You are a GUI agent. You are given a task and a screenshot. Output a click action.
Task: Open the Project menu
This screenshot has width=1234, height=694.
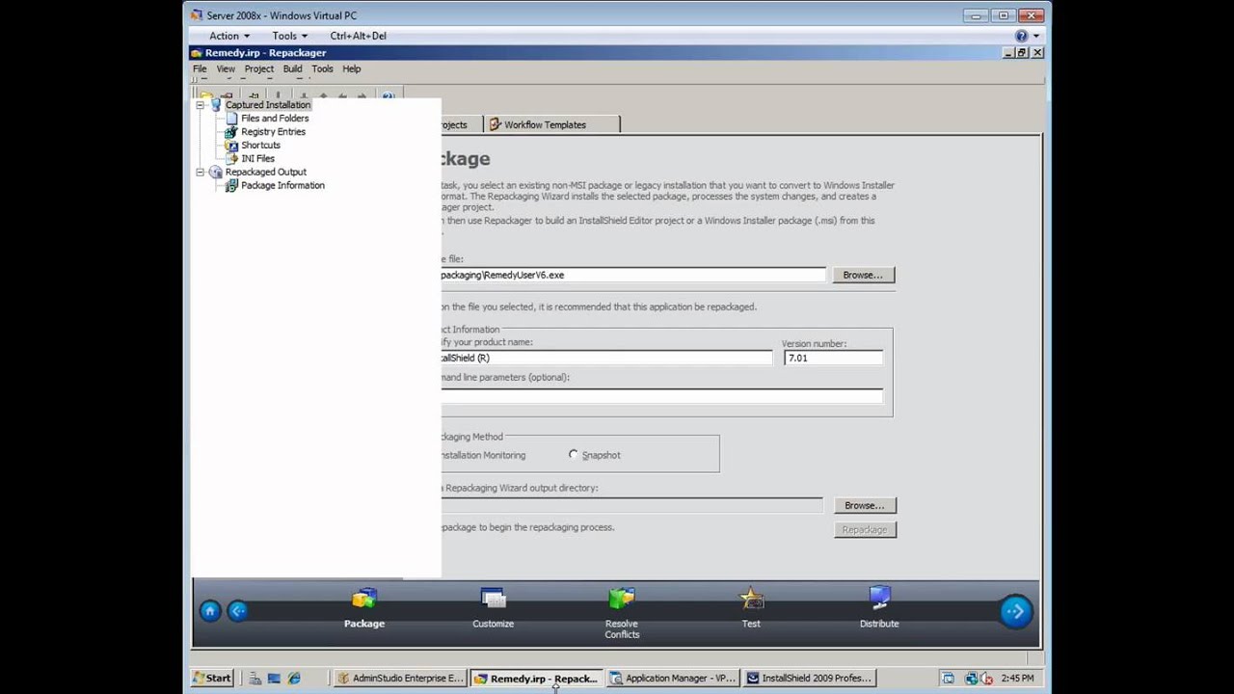258,69
